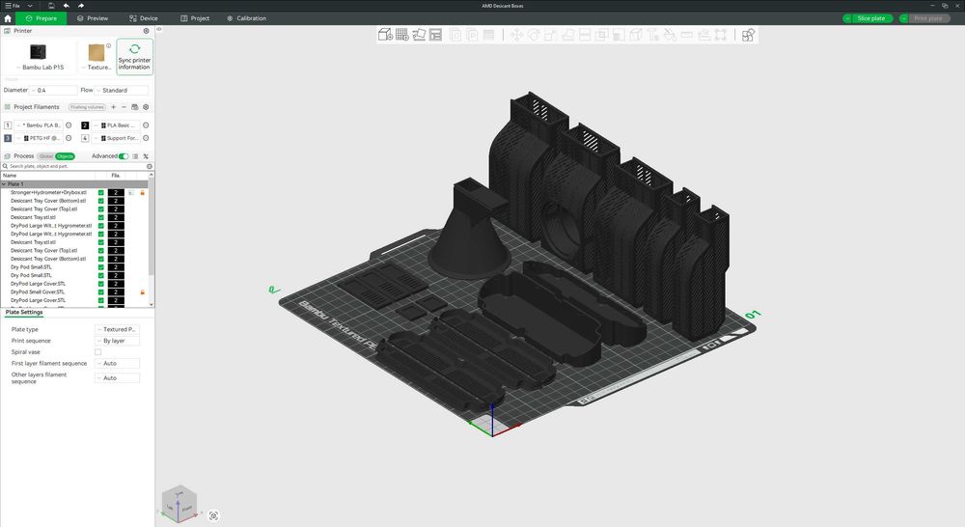965x527 pixels.
Task: Click the Add model cube icon
Action: pyautogui.click(x=385, y=35)
